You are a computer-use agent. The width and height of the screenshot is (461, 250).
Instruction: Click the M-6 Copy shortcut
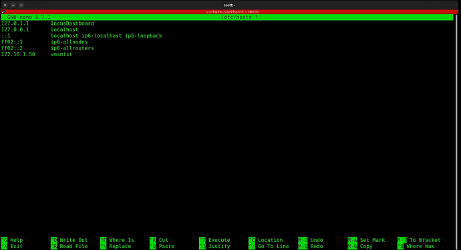tap(360, 246)
